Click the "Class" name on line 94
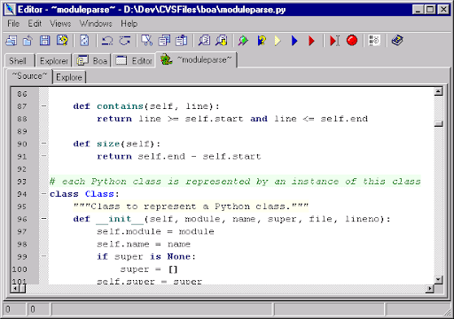 tap(99, 194)
